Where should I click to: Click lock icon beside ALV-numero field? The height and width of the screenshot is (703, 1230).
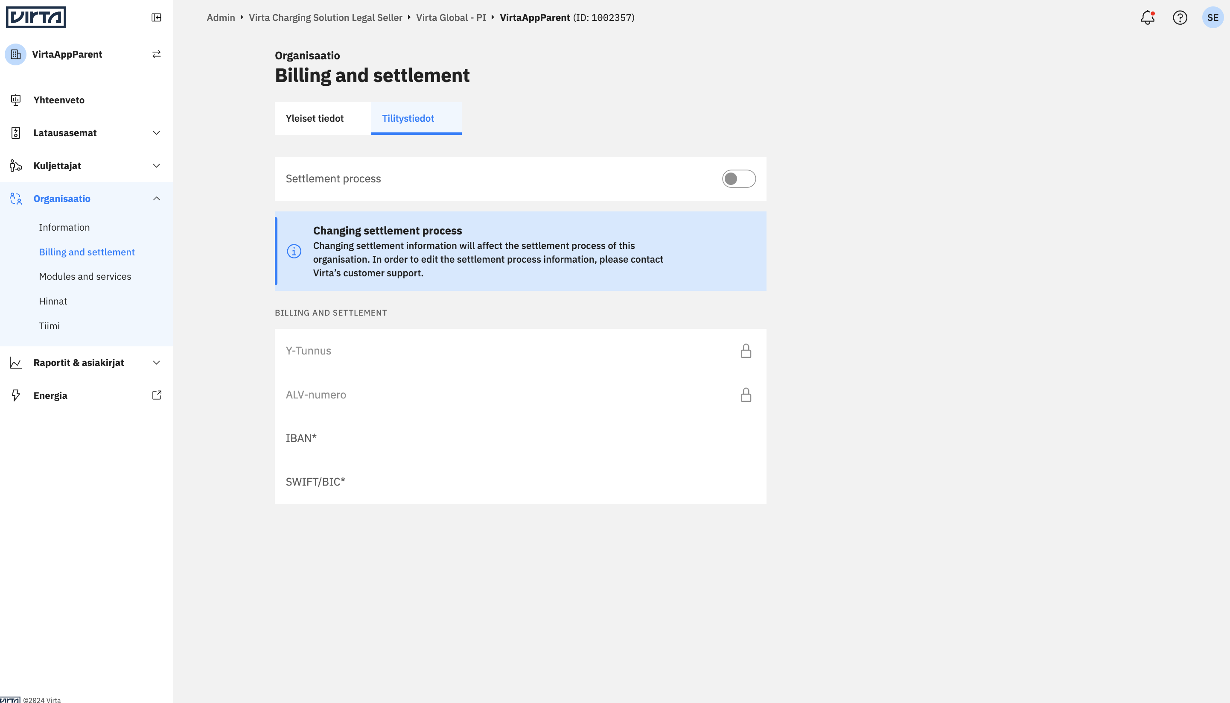click(x=746, y=395)
